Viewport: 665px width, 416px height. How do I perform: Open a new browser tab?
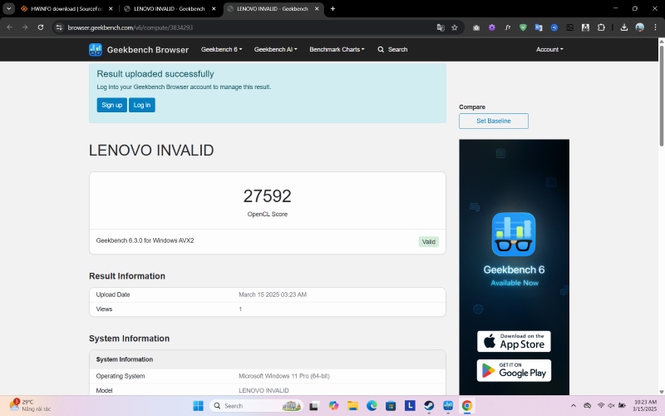(x=333, y=8)
